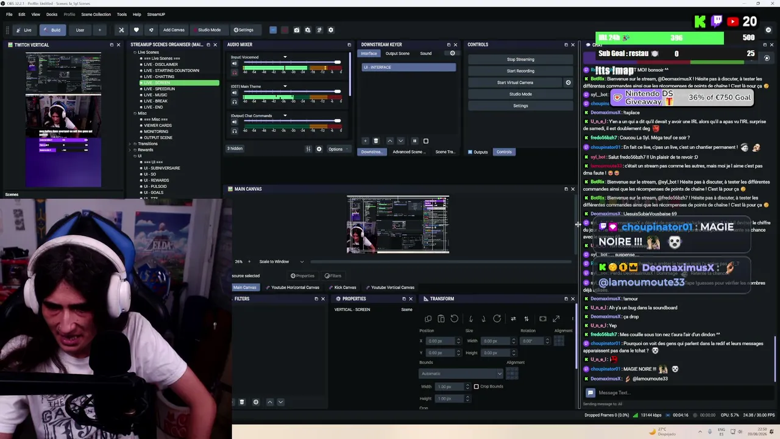This screenshot has width=780, height=439.
Task: Open [OST] Main Theme dropdown arrow
Action: 285,87
